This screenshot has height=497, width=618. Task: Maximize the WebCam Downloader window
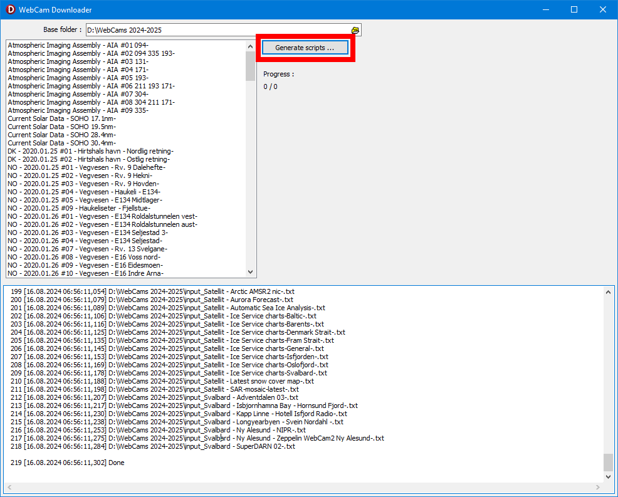[x=574, y=10]
